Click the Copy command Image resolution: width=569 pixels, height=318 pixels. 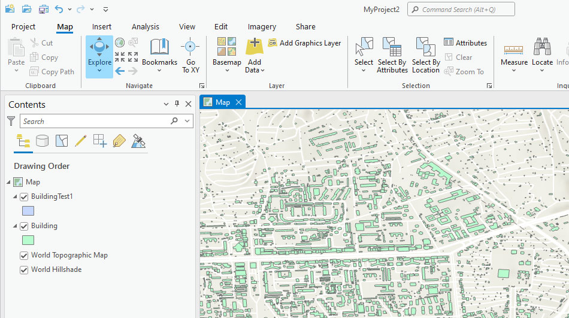[x=44, y=57]
